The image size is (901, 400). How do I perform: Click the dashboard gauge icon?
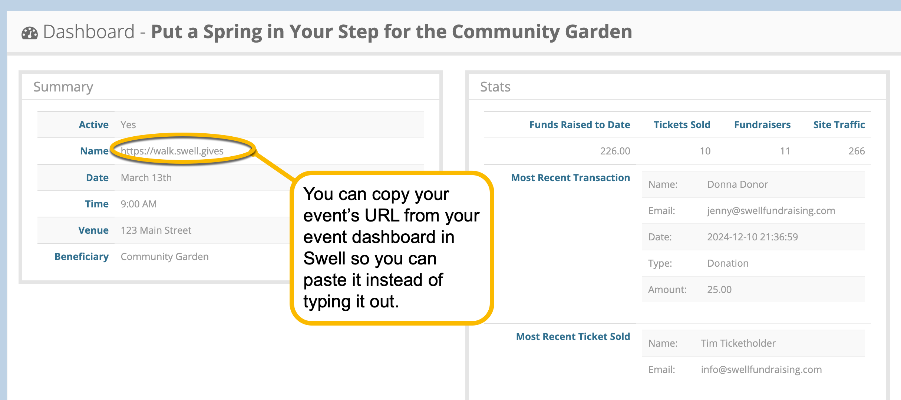[30, 33]
